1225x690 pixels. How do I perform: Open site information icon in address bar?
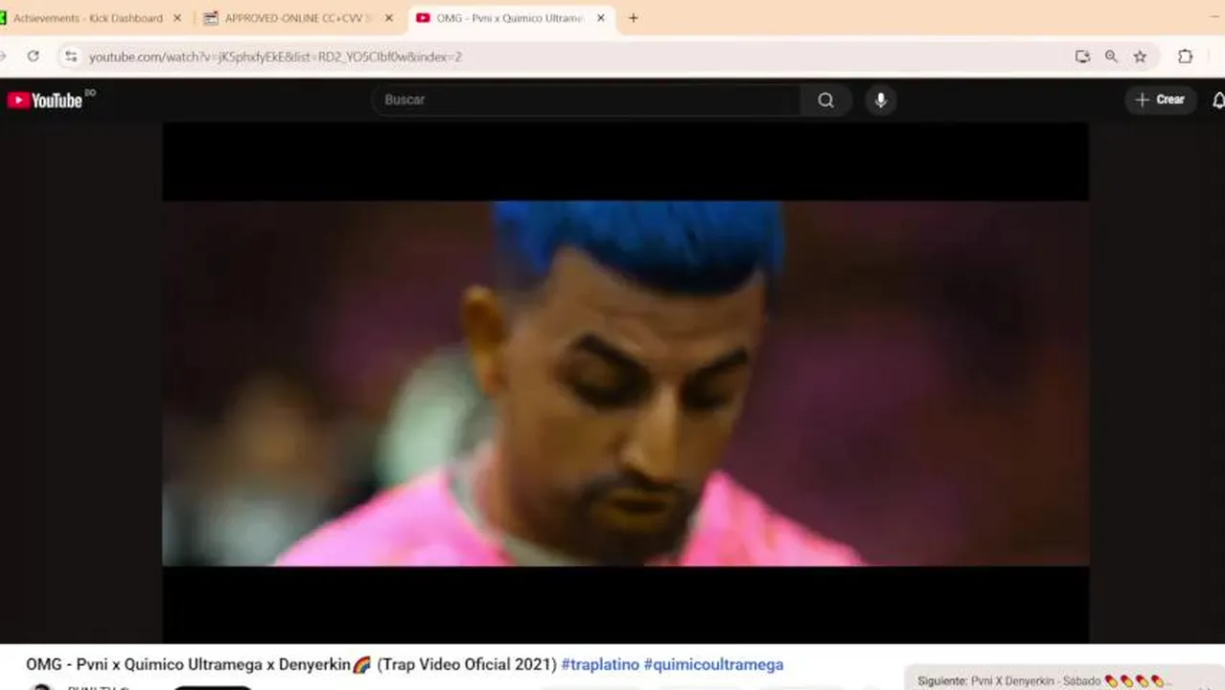[x=71, y=57]
